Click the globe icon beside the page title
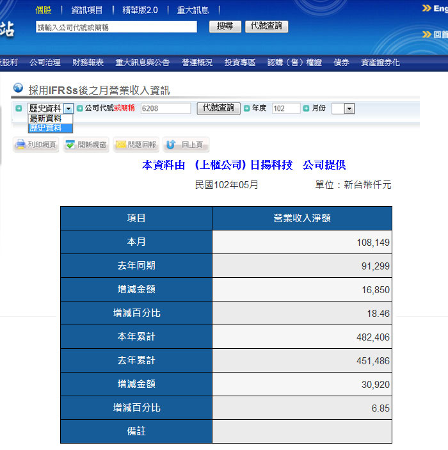This screenshot has height=450, width=448. coord(18,88)
